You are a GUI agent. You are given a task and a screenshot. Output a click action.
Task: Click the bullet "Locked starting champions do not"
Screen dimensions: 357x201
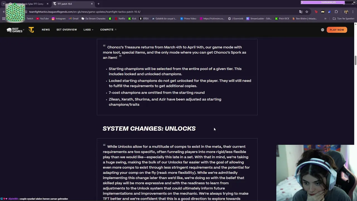pos(180,83)
